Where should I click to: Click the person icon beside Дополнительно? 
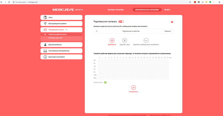coord(45,45)
